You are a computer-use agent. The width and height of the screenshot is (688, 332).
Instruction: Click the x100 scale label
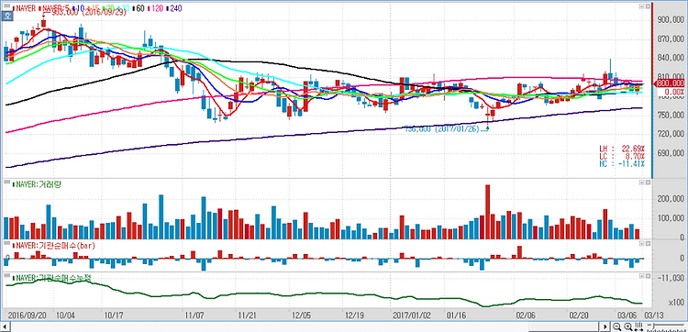tap(678, 303)
